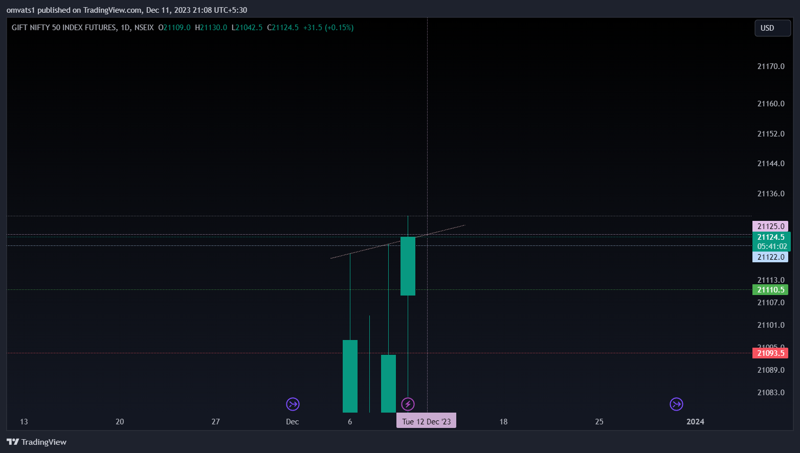Click the 21124.5 current price label

[x=771, y=237]
